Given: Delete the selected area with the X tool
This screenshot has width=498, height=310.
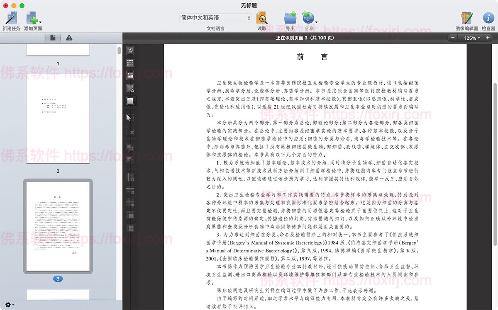Looking at the screenshot, I should coord(130,133).
